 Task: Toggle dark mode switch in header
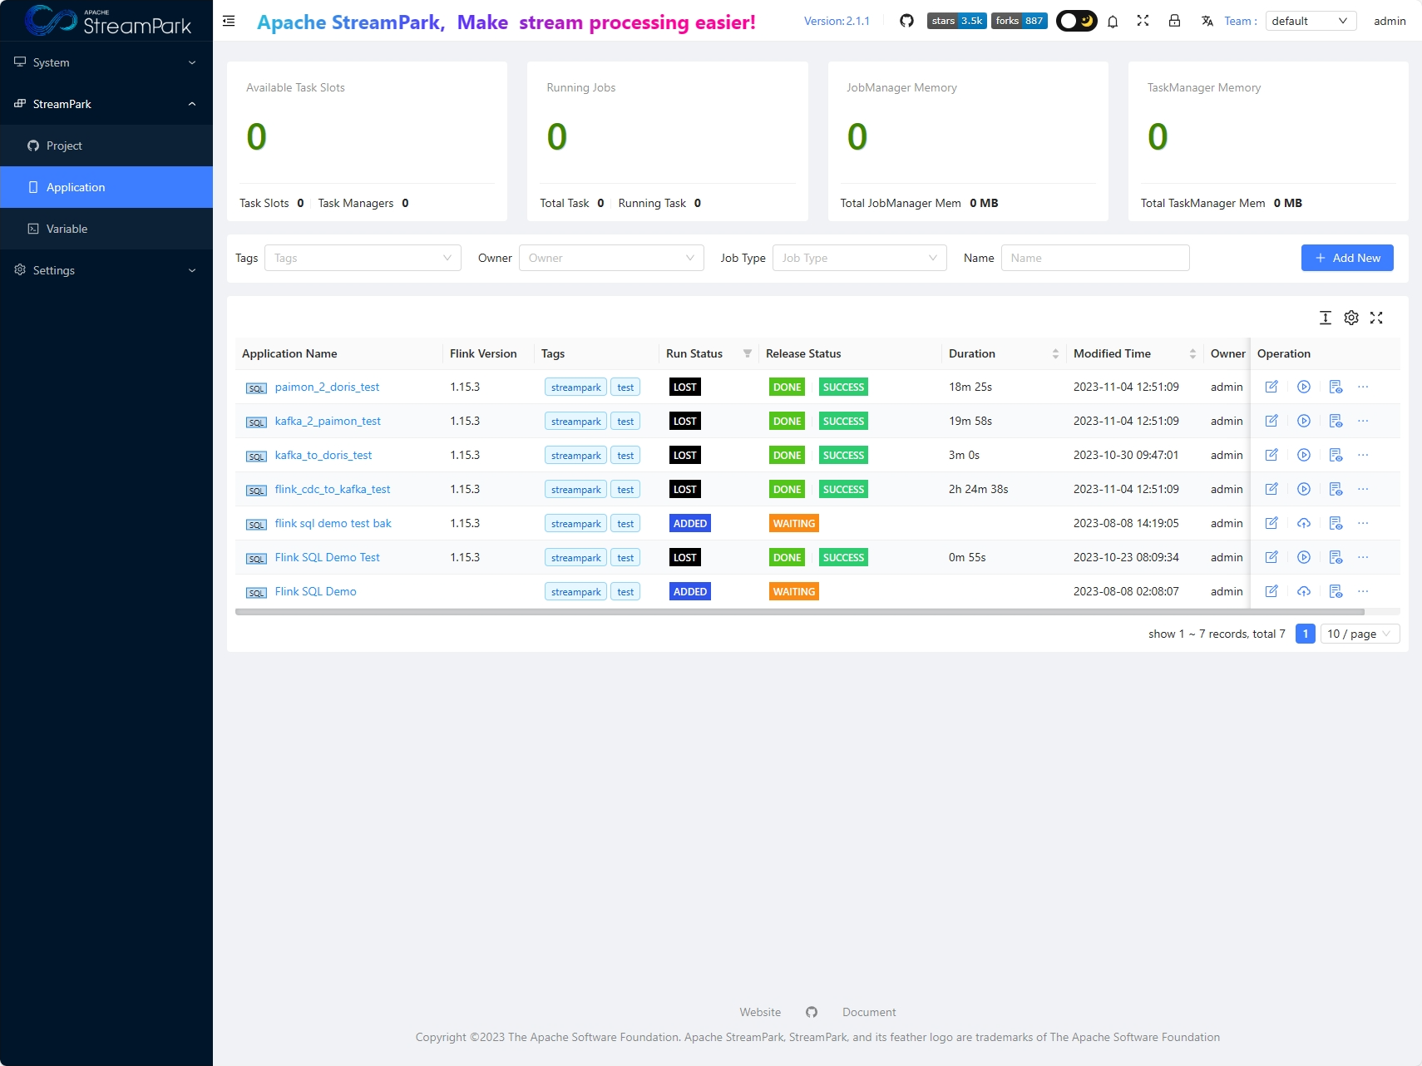pyautogui.click(x=1076, y=21)
